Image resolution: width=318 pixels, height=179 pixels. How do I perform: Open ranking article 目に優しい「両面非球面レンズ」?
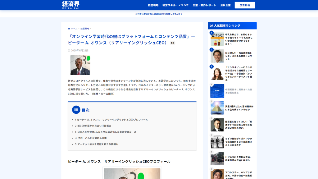239,56
